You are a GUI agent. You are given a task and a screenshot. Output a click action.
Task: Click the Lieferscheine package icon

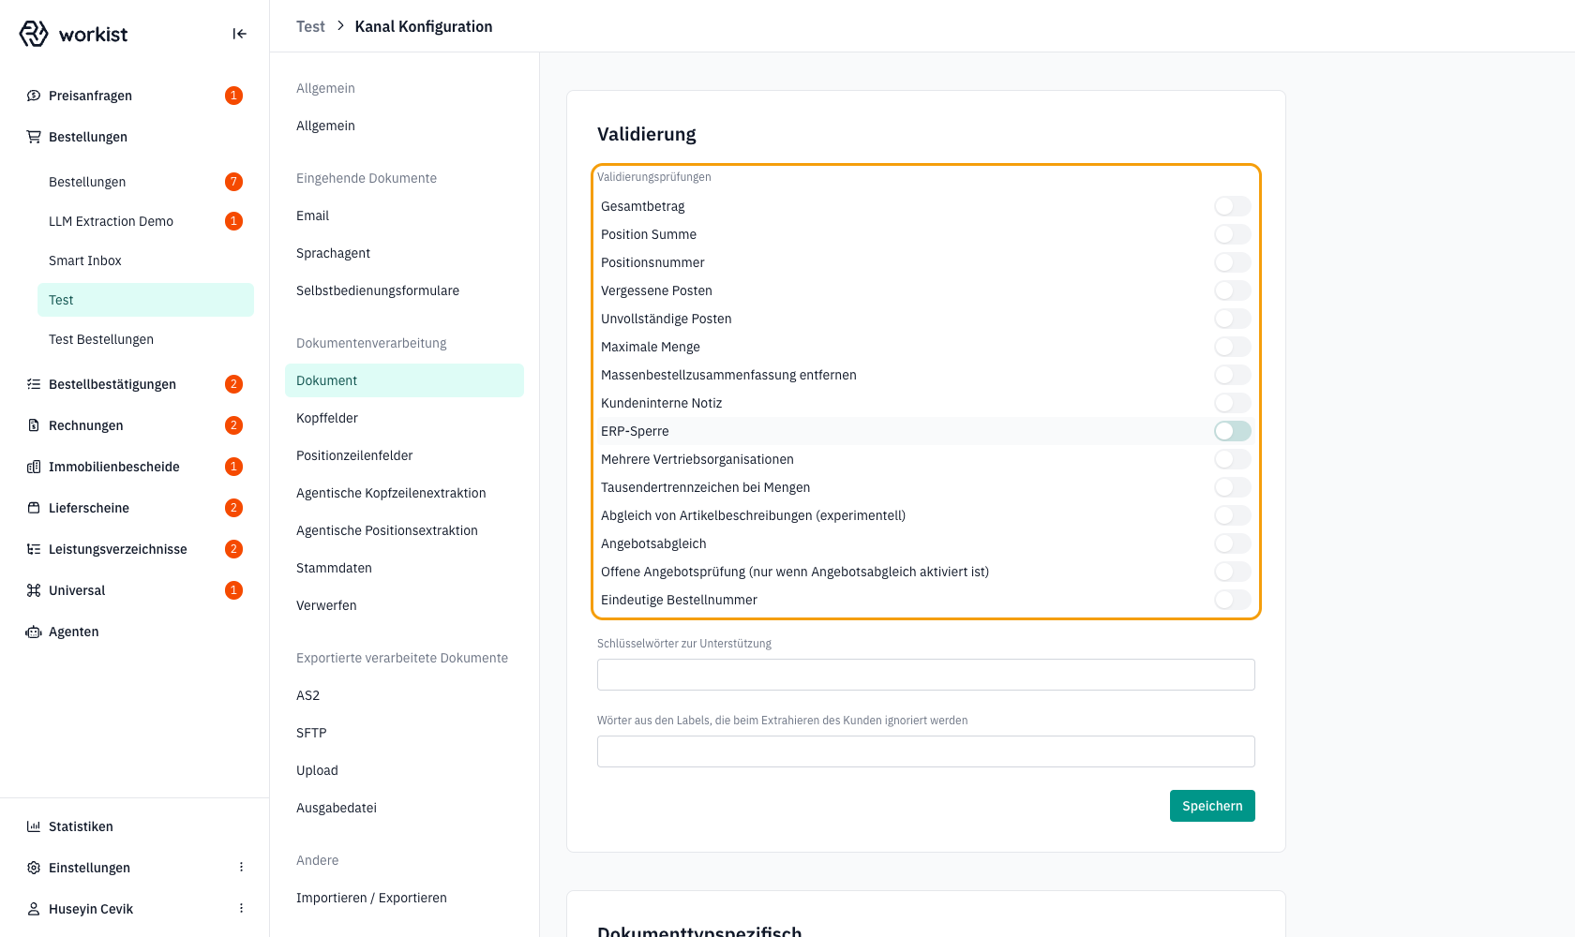pyautogui.click(x=34, y=508)
